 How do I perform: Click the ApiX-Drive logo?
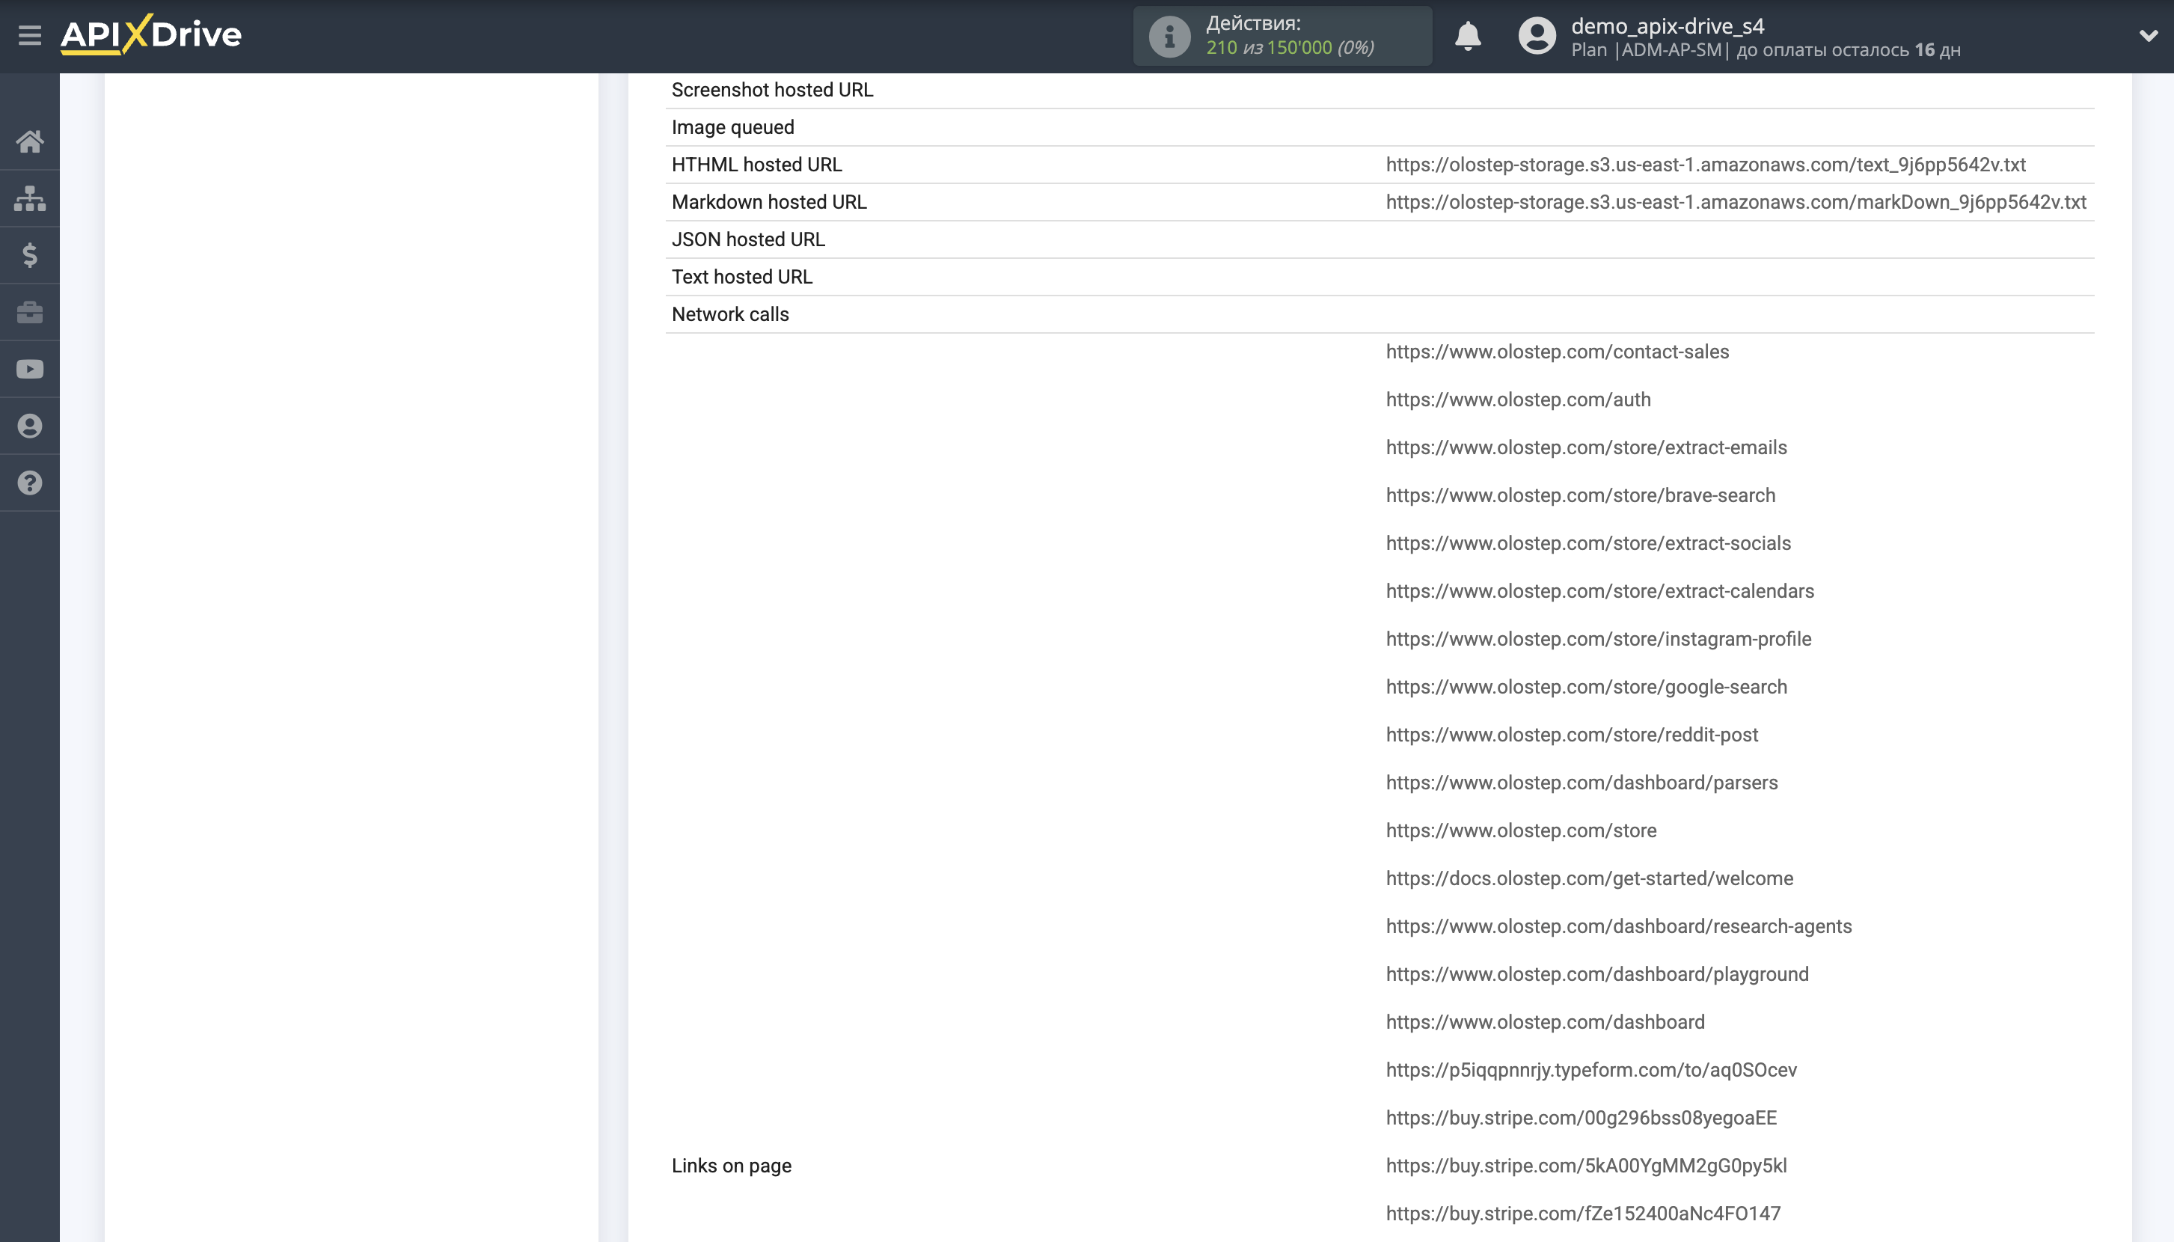[151, 35]
